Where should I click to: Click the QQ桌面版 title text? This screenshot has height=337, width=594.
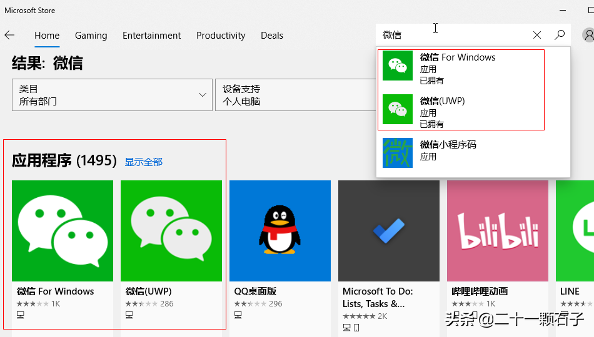click(x=255, y=291)
